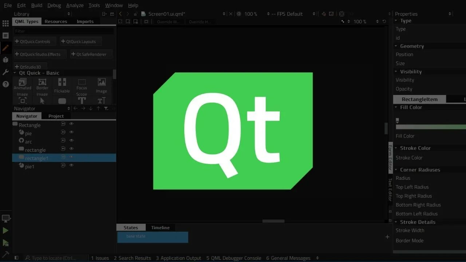
Task: Click the Navigator right arrow
Action: pos(83,108)
